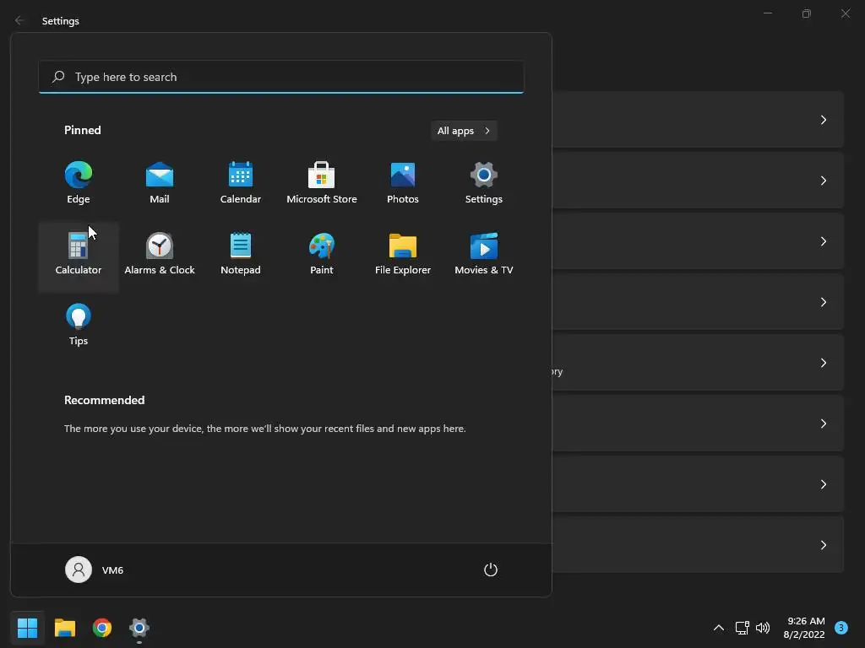This screenshot has height=648, width=865.
Task: Go back in the Settings window
Action: pyautogui.click(x=19, y=20)
